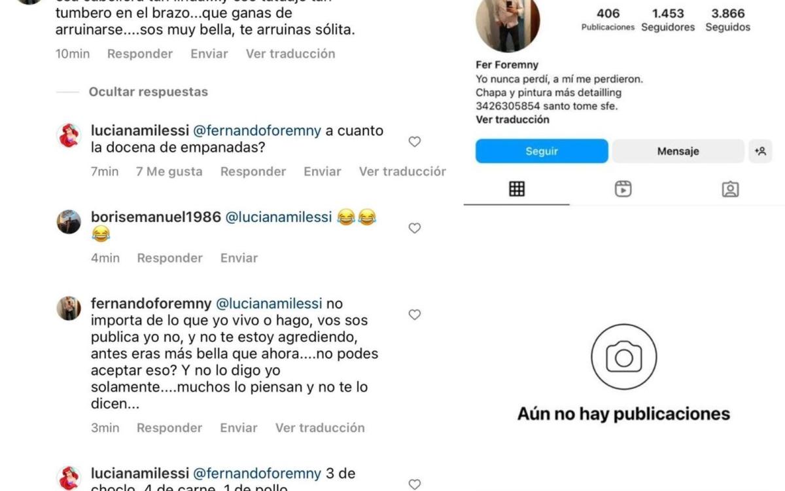785x491 pixels.
Task: Open the 3.866 Seguidos list
Action: pyautogui.click(x=727, y=20)
